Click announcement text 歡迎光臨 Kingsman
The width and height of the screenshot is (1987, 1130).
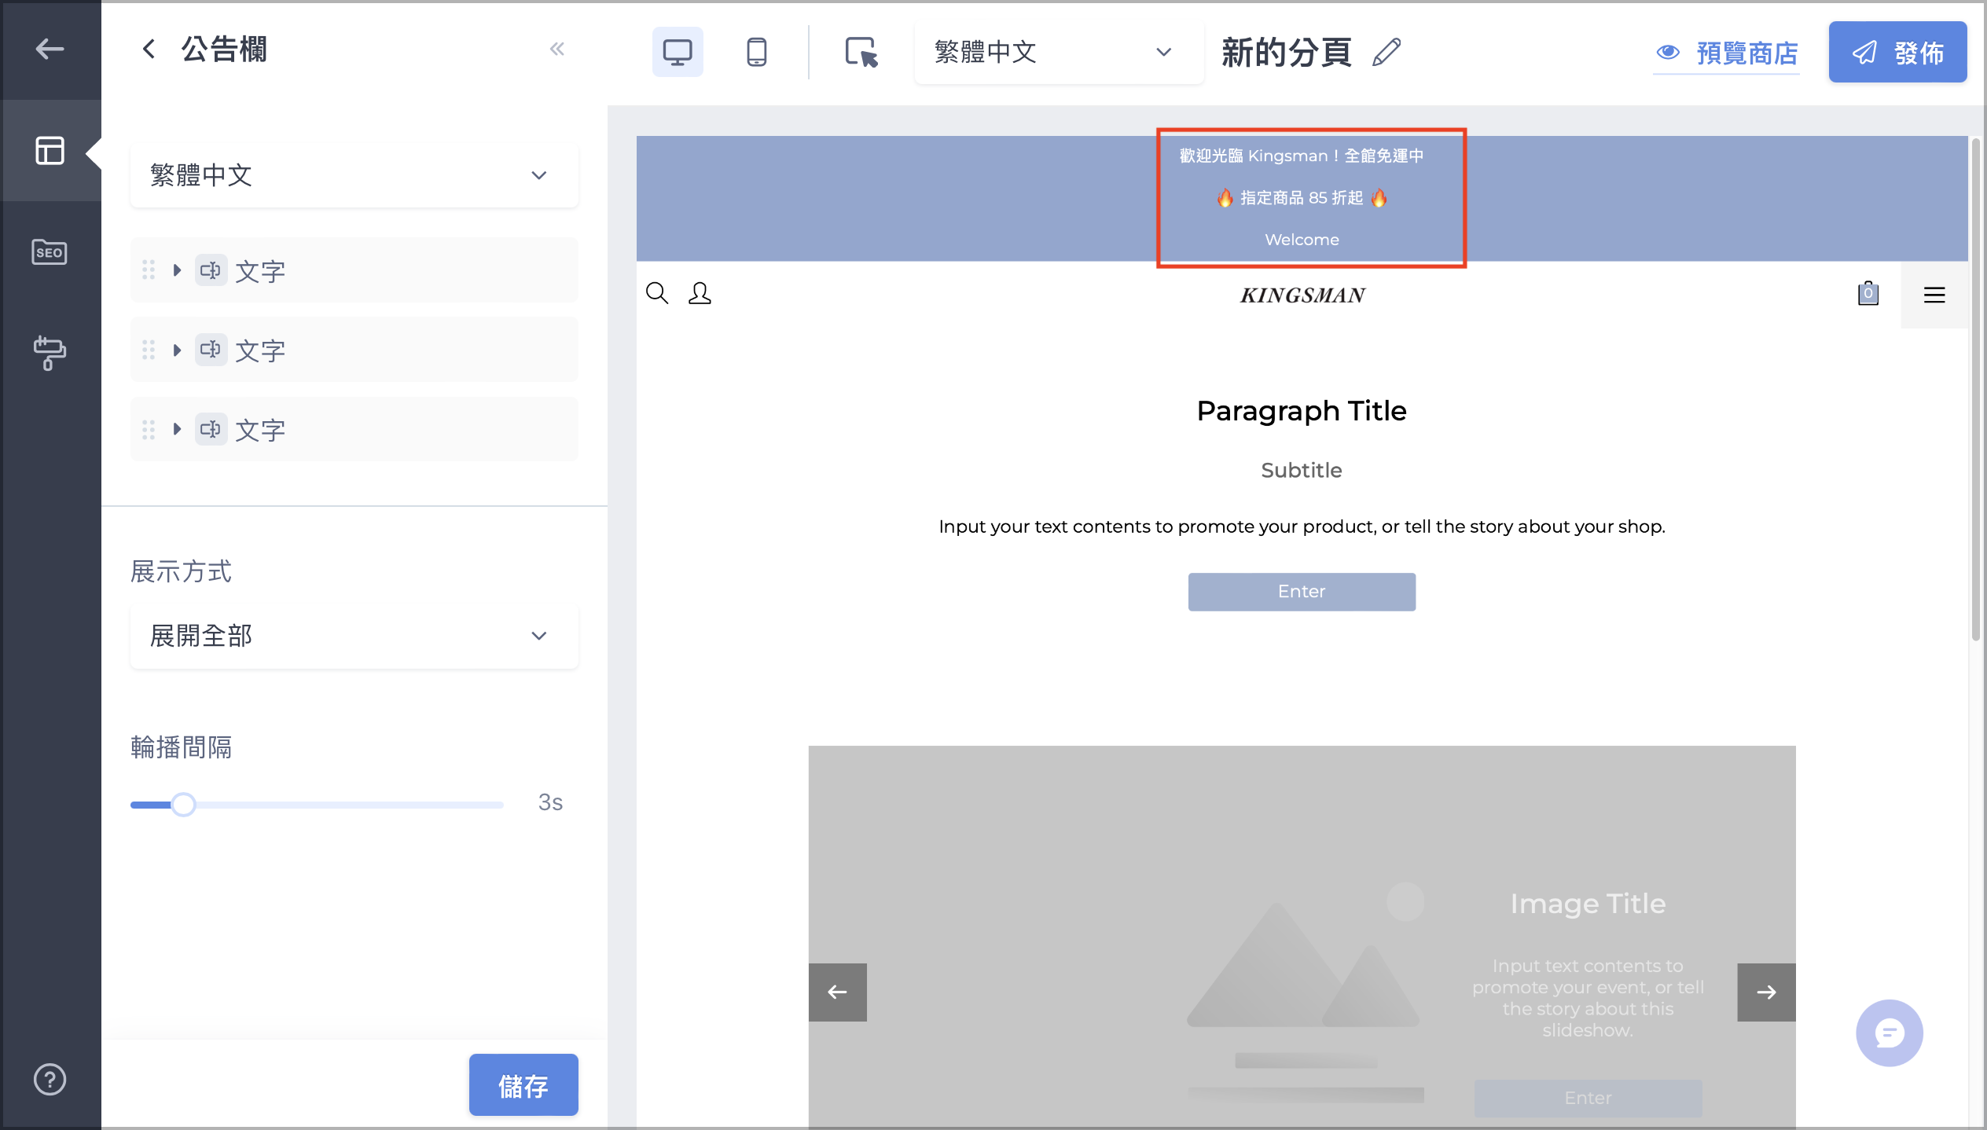[x=1302, y=156]
